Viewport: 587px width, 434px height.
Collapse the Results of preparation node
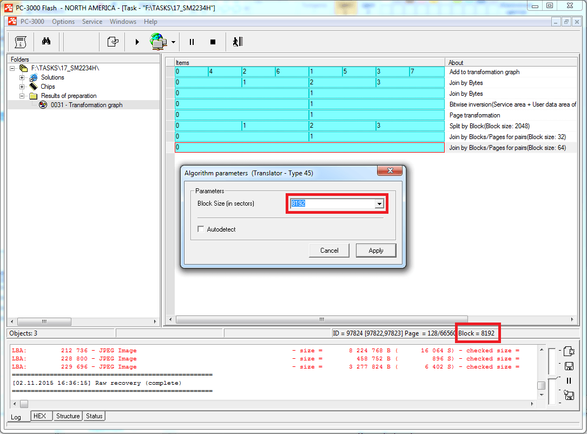tap(22, 96)
